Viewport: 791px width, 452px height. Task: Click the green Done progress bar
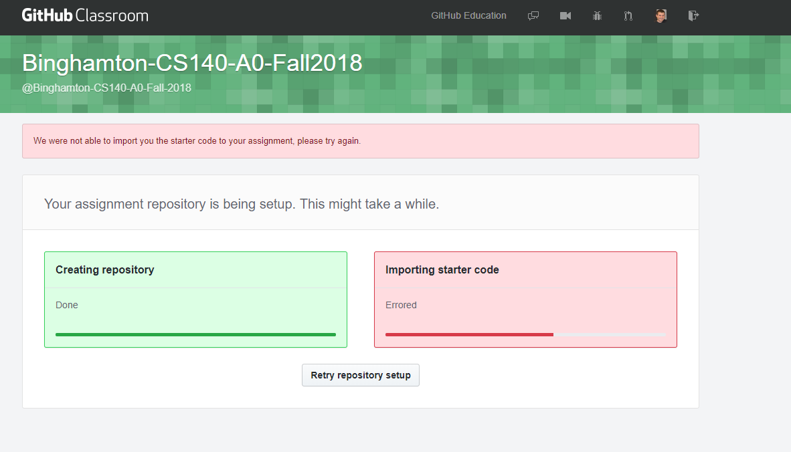[x=195, y=334]
